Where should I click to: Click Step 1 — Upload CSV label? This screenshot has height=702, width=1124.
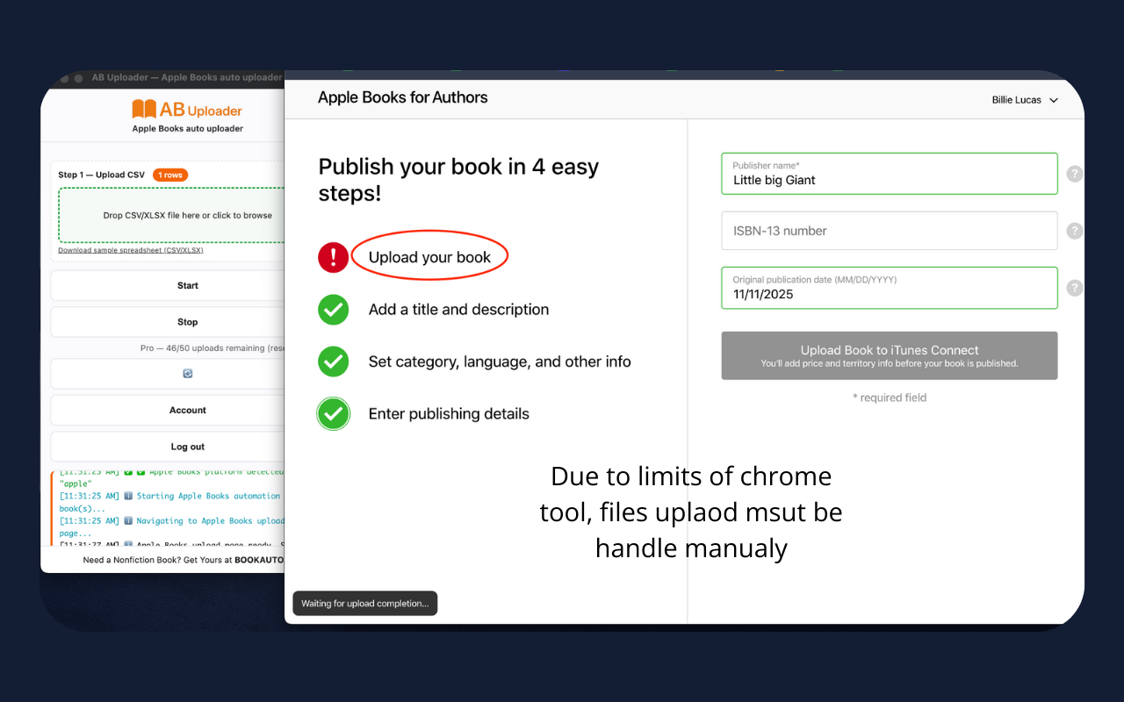[x=102, y=175]
